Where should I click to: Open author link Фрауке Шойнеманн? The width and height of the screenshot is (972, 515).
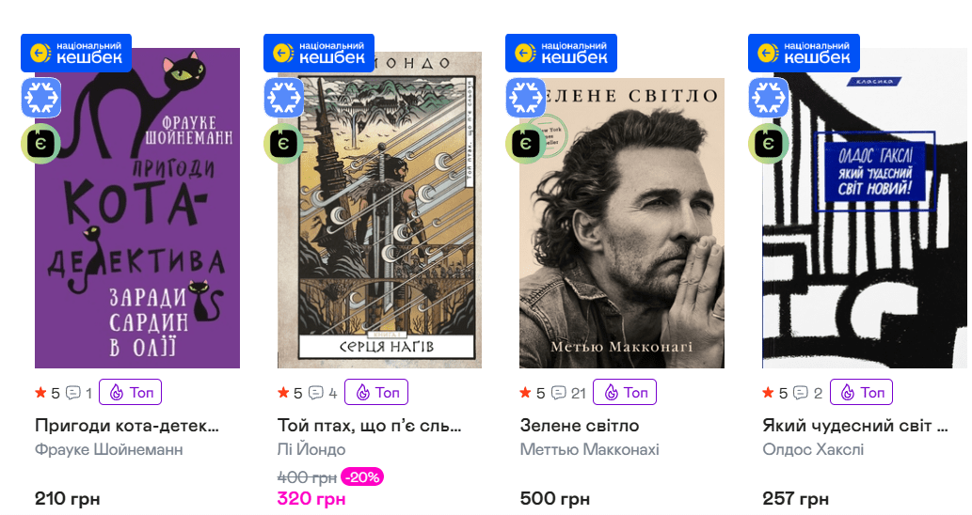[108, 449]
